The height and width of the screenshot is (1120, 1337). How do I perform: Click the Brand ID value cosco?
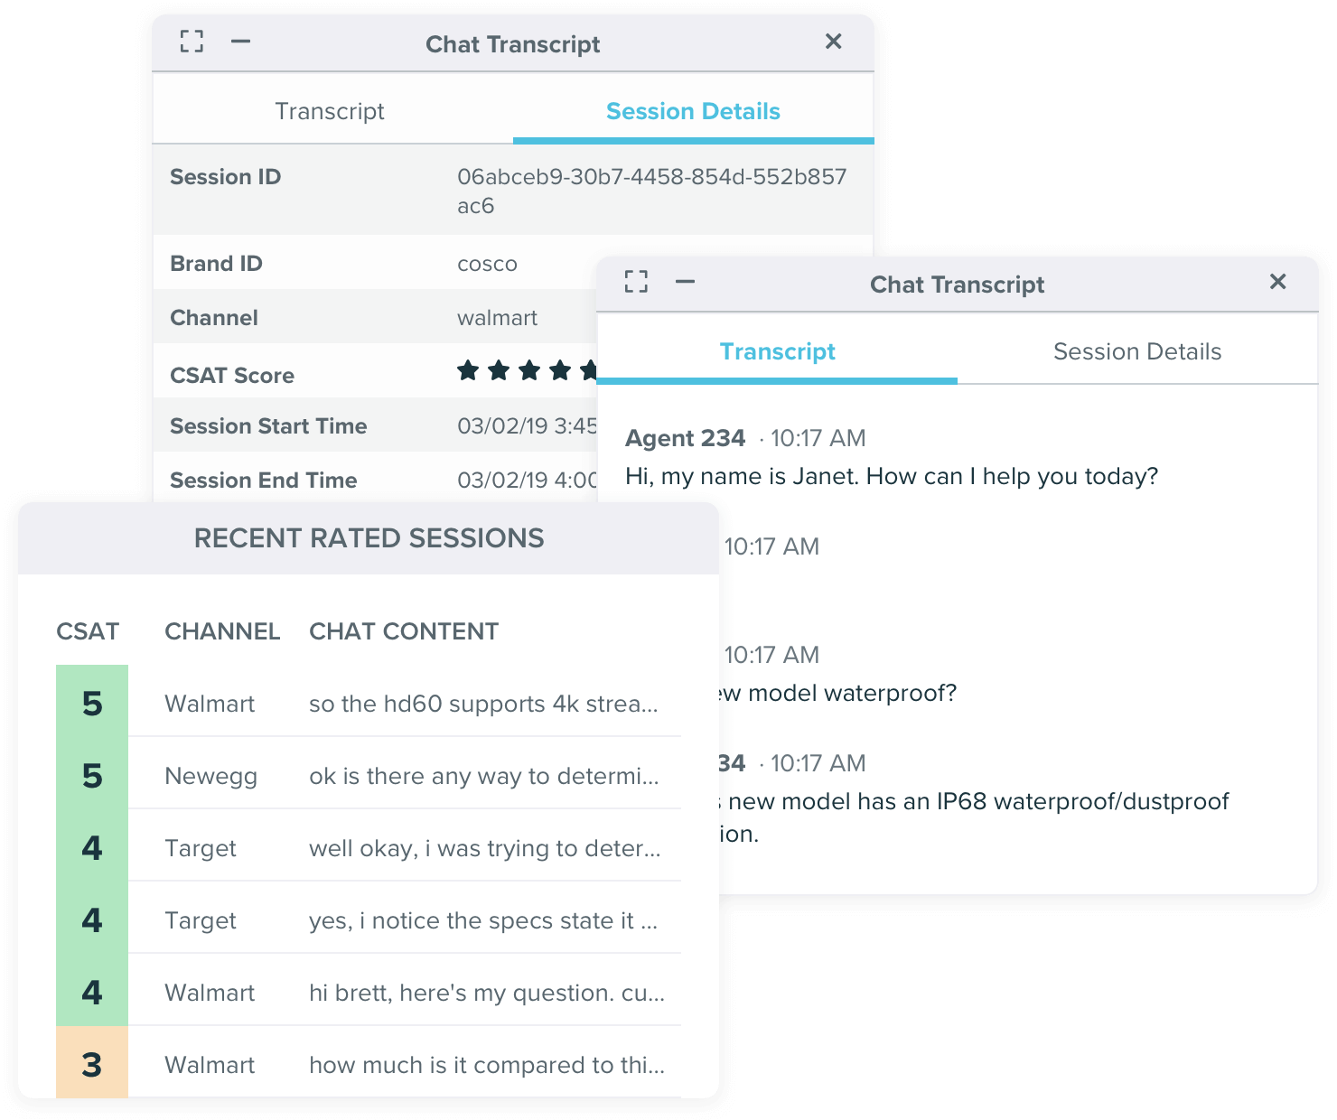point(487,264)
